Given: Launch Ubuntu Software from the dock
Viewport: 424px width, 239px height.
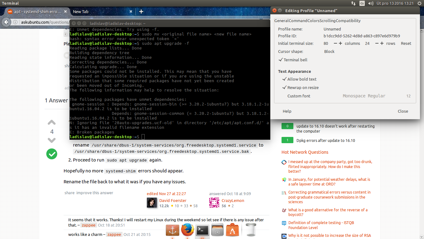Looking at the screenshot, I should pyautogui.click(x=232, y=230).
